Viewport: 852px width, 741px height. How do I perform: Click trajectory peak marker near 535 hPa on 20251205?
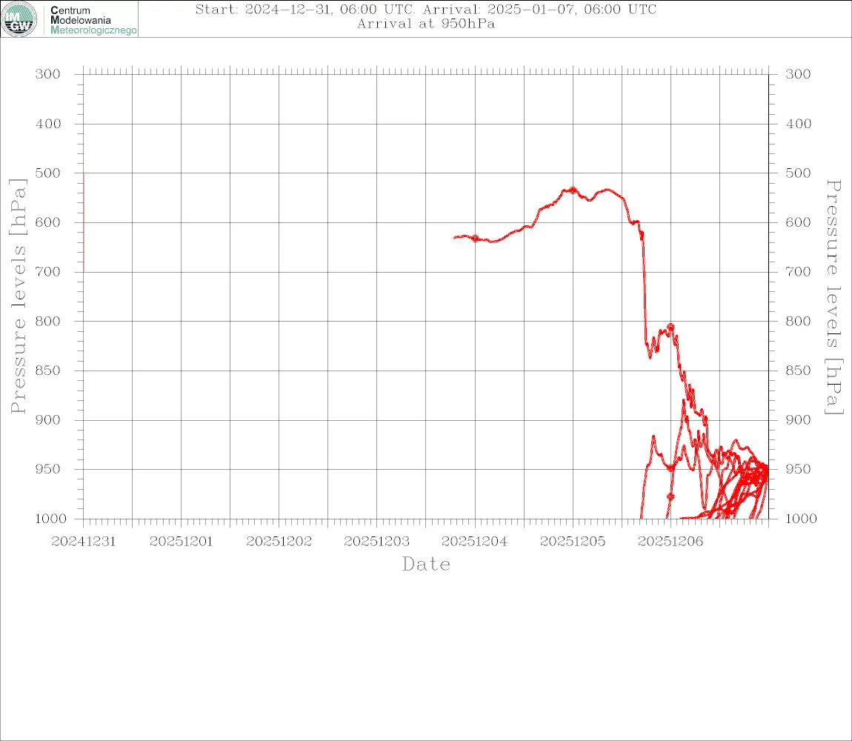(573, 190)
